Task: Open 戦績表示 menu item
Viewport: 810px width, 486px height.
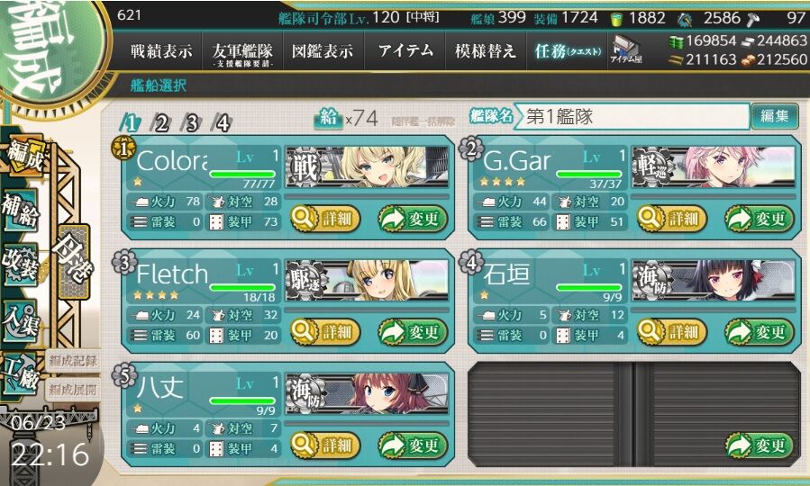Action: (x=161, y=51)
